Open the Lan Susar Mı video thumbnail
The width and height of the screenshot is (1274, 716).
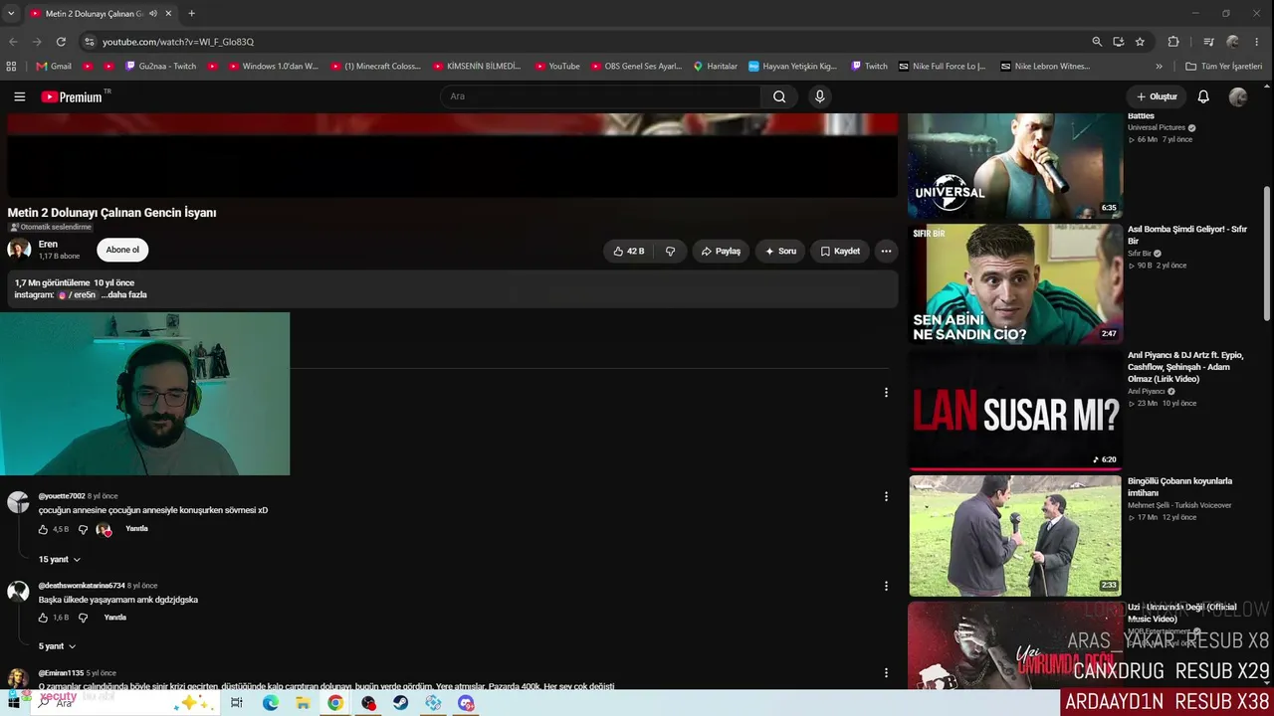point(1014,410)
